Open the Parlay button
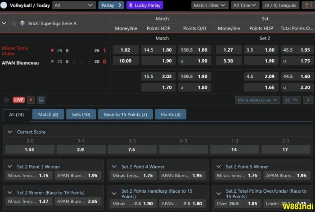The height and width of the screenshot is (212, 315). [111, 5]
